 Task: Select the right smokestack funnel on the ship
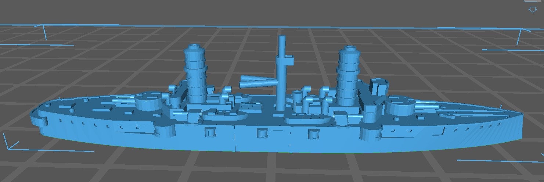coord(348,79)
